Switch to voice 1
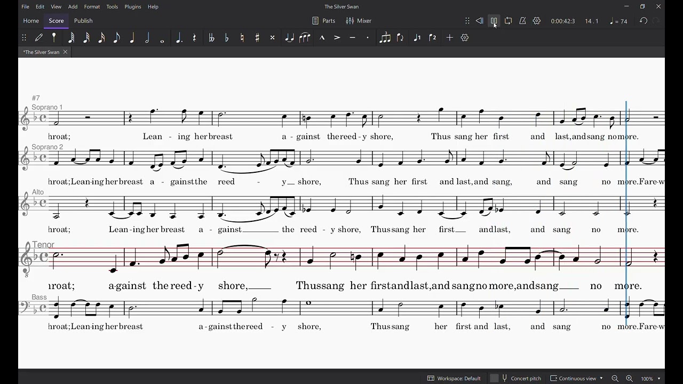Viewport: 683px width, 384px height. tap(417, 38)
